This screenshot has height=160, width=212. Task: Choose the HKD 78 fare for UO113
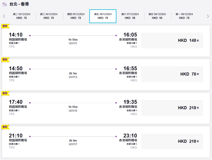pyautogui.click(x=172, y=74)
